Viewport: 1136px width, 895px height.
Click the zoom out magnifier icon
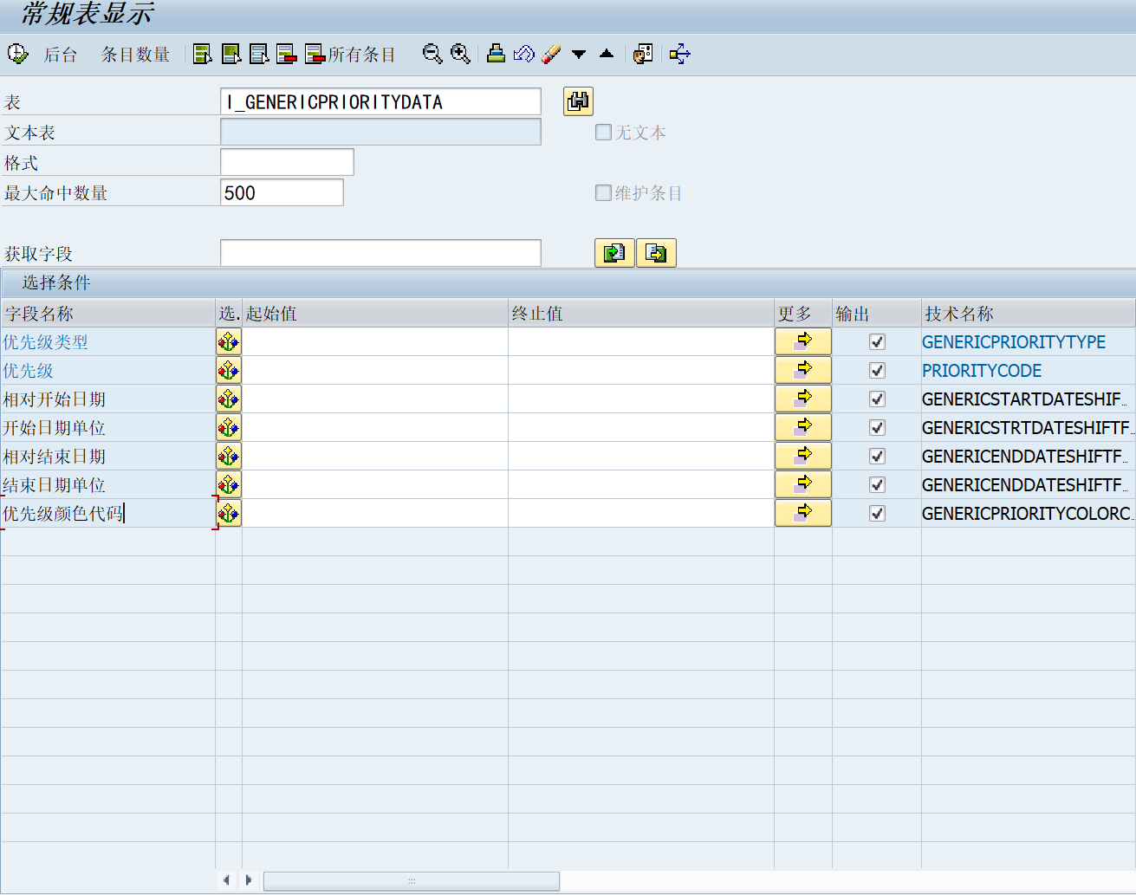coord(432,55)
